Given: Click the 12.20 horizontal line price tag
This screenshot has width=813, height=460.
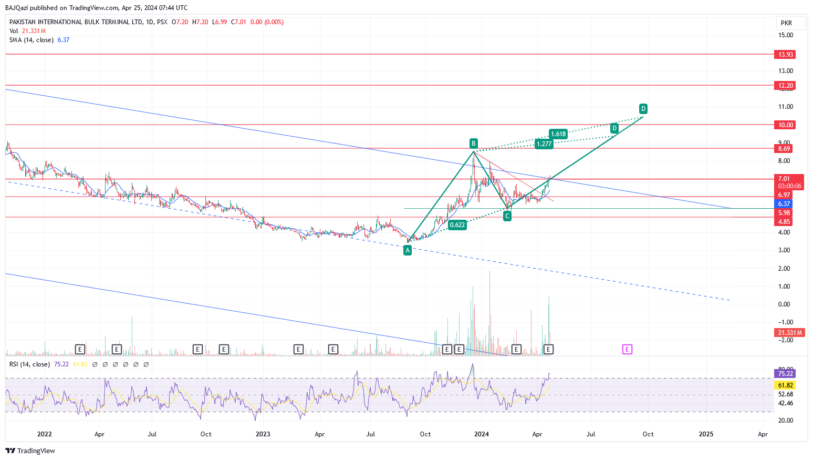Looking at the screenshot, I should tap(785, 86).
